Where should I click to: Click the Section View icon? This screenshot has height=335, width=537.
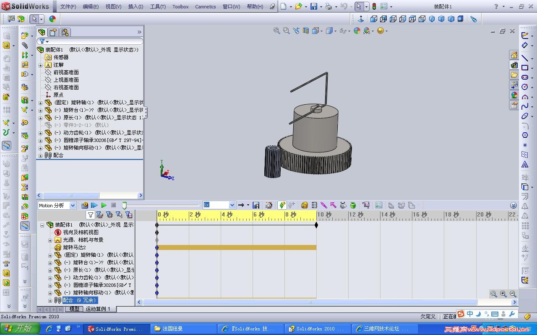point(306,31)
